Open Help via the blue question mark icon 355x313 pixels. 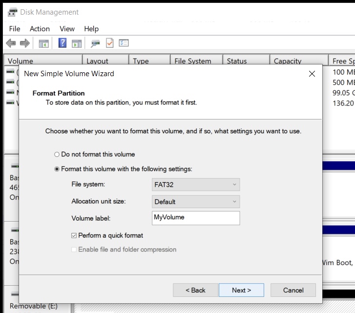pyautogui.click(x=63, y=43)
